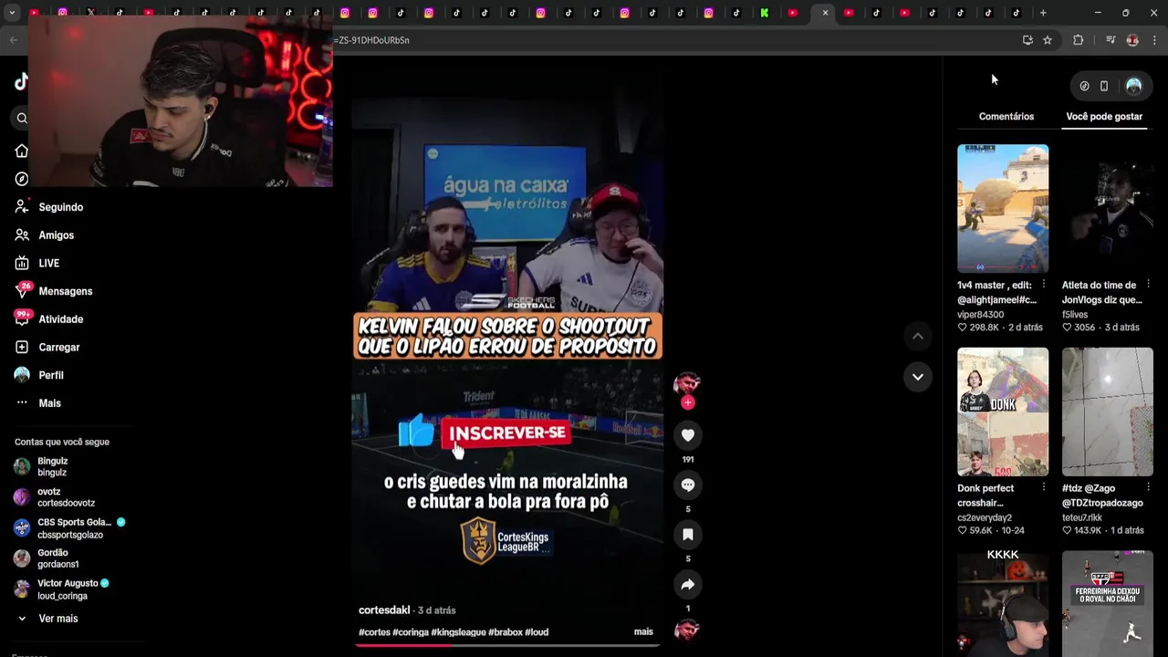
Task: Open Chrome media controls icon
Action: click(x=1111, y=40)
